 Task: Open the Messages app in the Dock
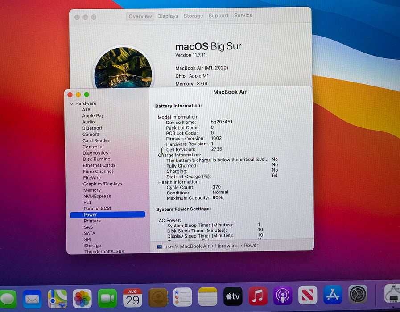click(x=8, y=299)
